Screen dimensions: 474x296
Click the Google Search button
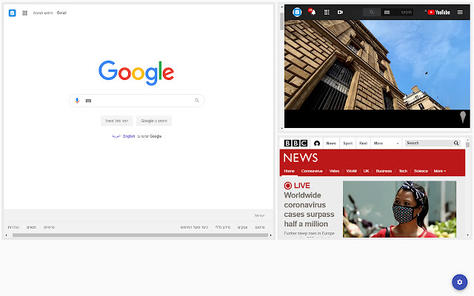point(154,121)
